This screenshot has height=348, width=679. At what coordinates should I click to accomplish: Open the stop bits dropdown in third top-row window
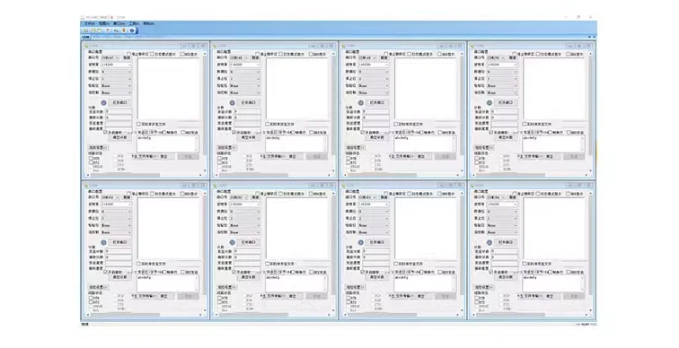374,79
